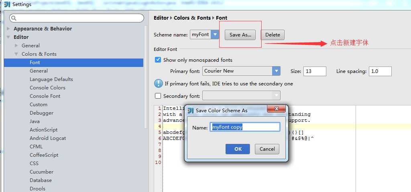Select Java color settings
Screen dimensions: 411x192
click(x=35, y=121)
